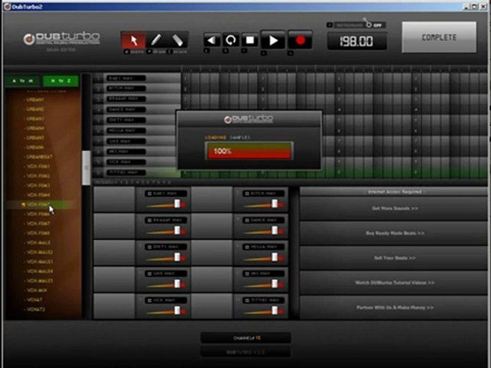Select URBANBEAT in the sample list
This screenshot has height=368, width=491.
pos(39,157)
